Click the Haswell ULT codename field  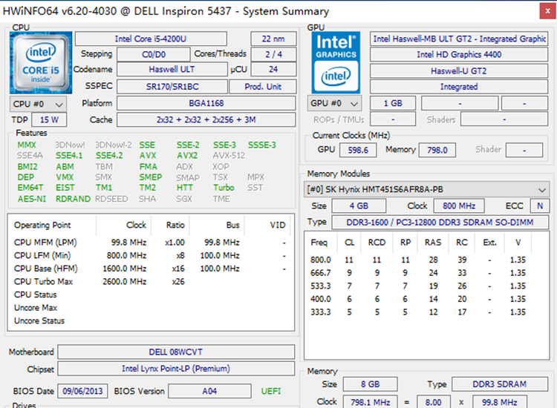[x=172, y=69]
